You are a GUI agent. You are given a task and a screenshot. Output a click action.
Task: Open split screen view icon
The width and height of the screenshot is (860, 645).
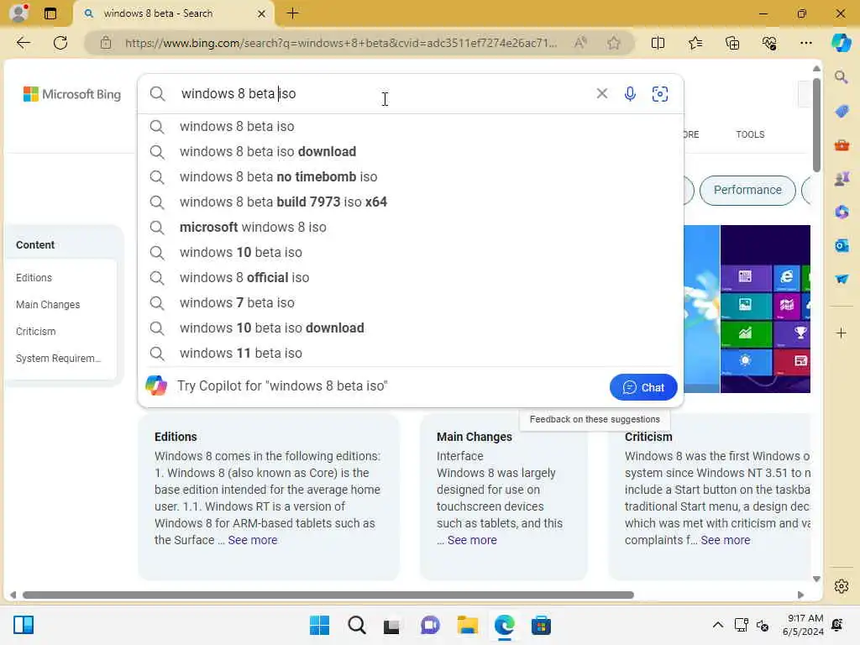(x=658, y=43)
